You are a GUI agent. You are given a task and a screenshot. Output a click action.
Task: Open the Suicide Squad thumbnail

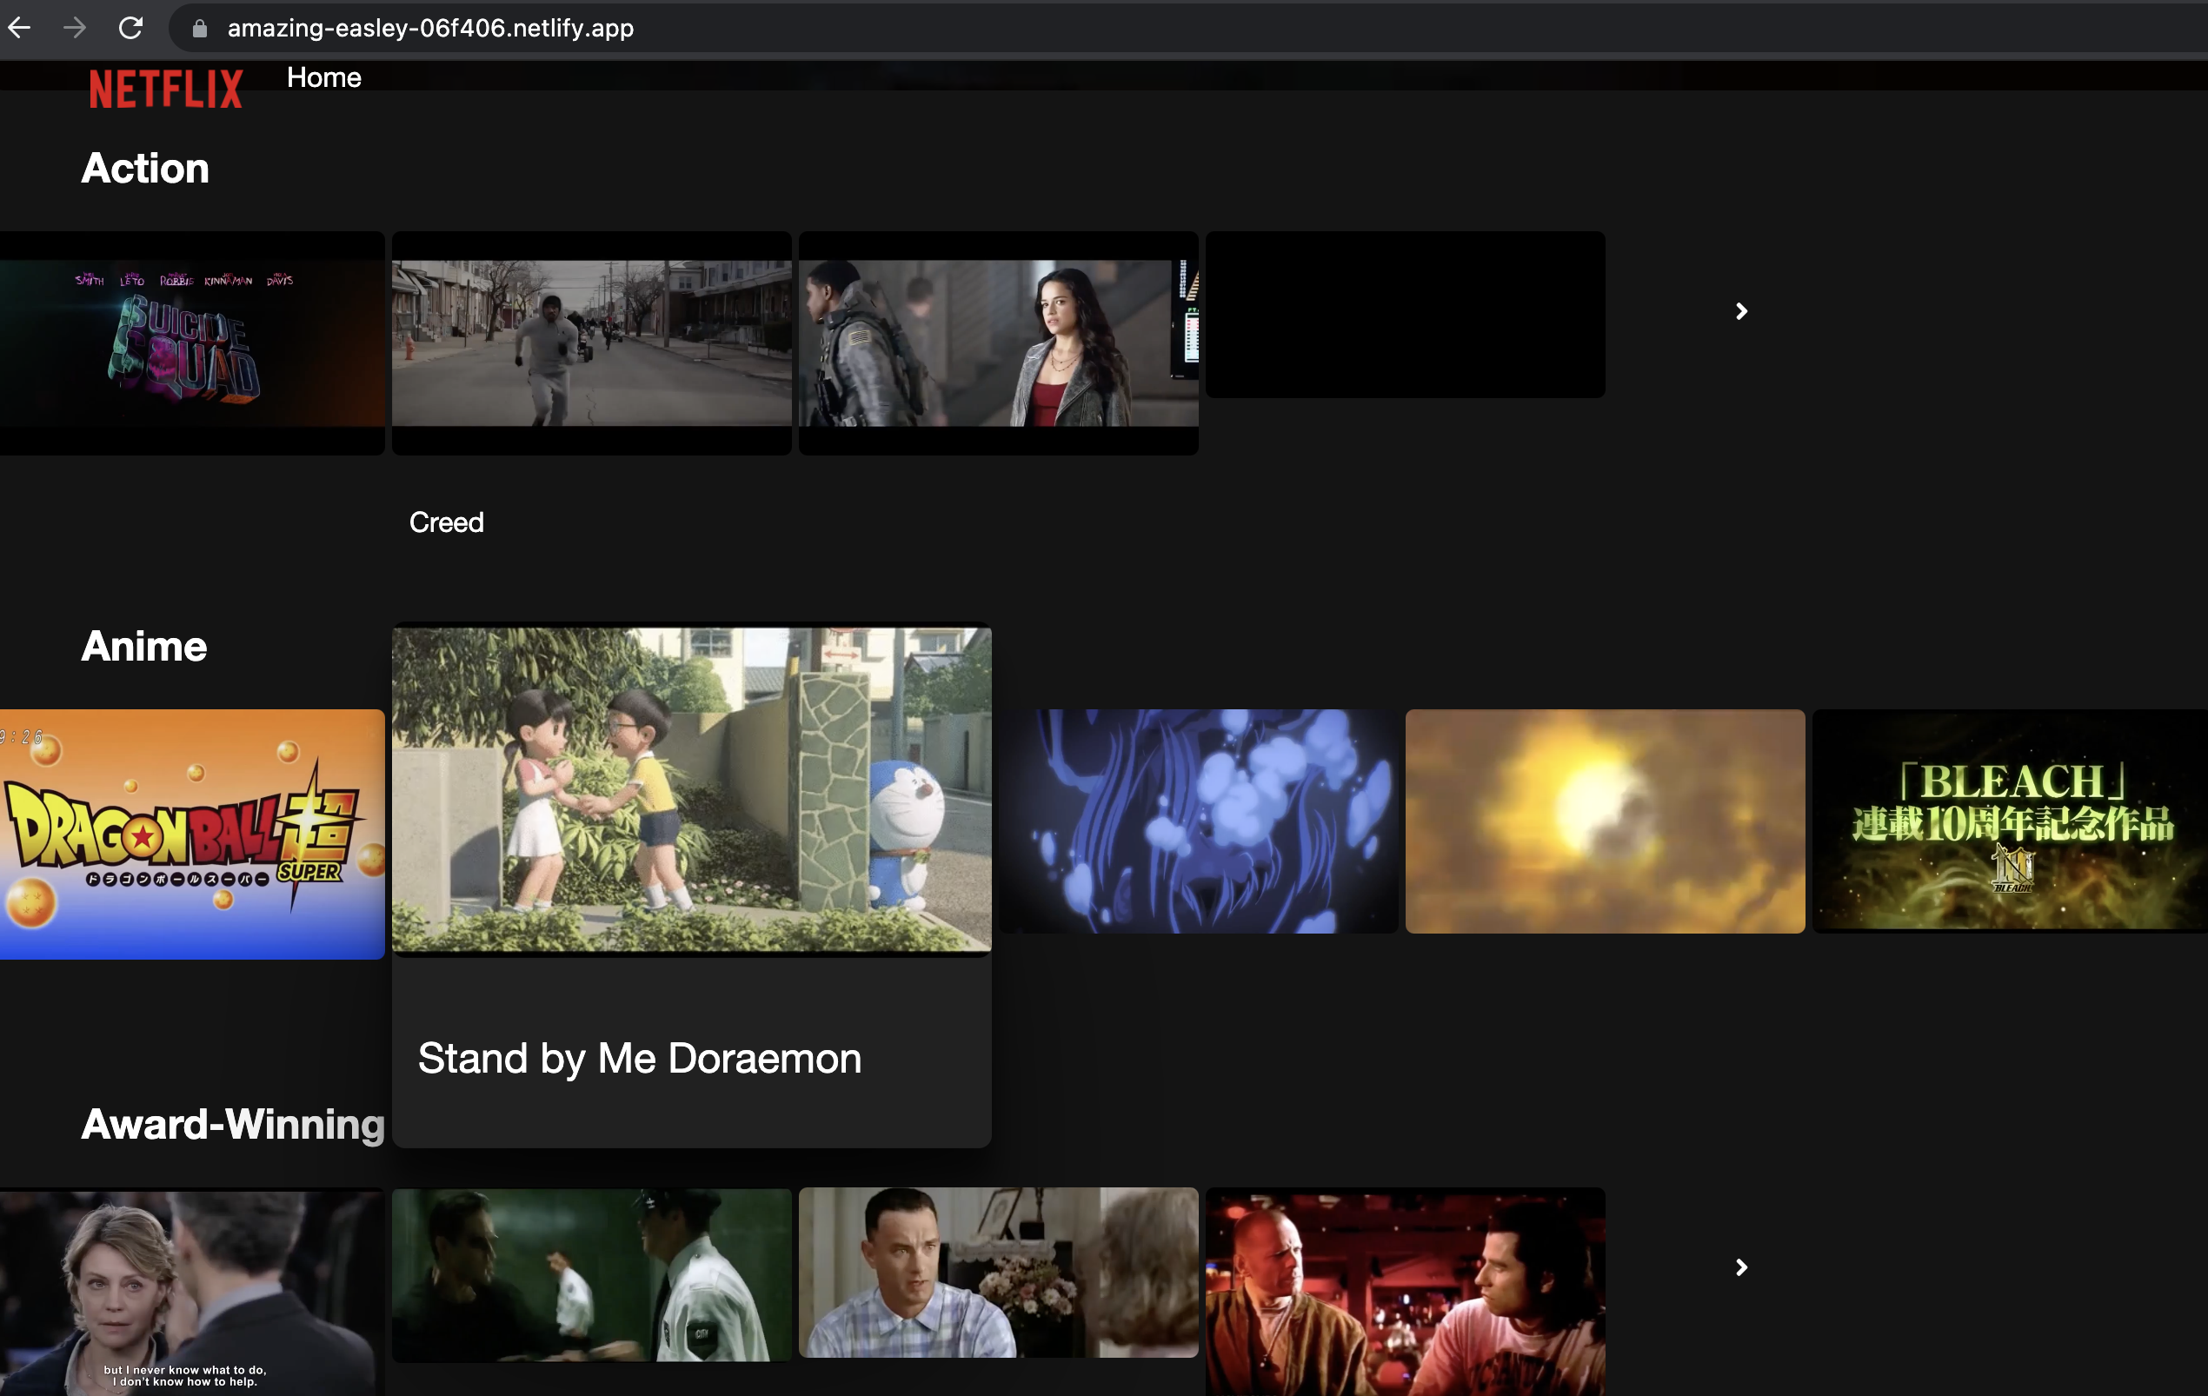point(191,342)
